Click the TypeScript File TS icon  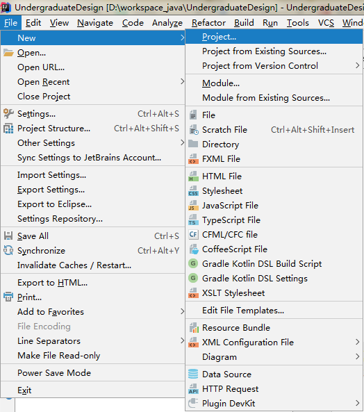click(x=193, y=220)
